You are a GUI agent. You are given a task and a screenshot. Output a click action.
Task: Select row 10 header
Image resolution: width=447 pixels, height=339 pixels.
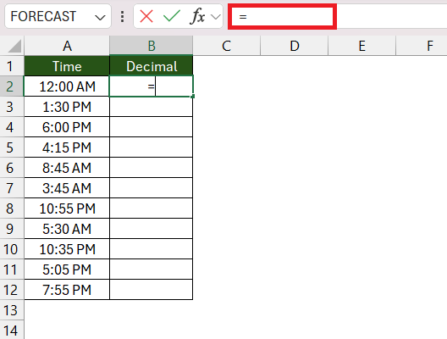click(x=12, y=249)
